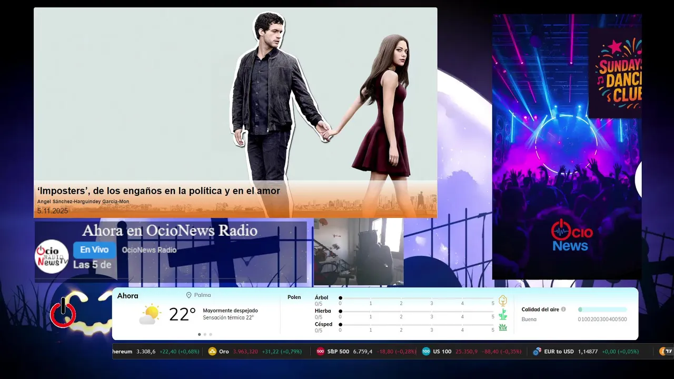The height and width of the screenshot is (379, 674).
Task: Click the US 100 badge icon
Action: point(426,351)
